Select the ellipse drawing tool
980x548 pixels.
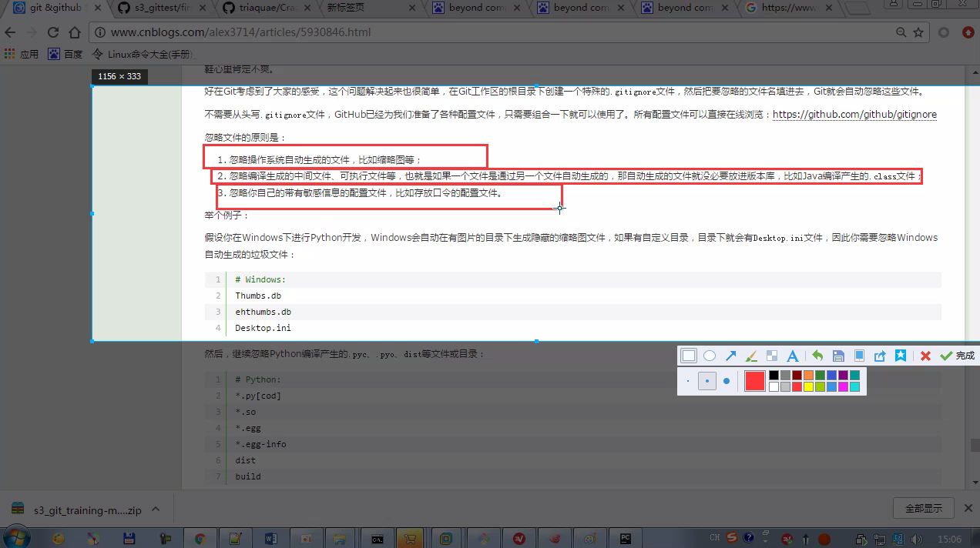point(710,356)
